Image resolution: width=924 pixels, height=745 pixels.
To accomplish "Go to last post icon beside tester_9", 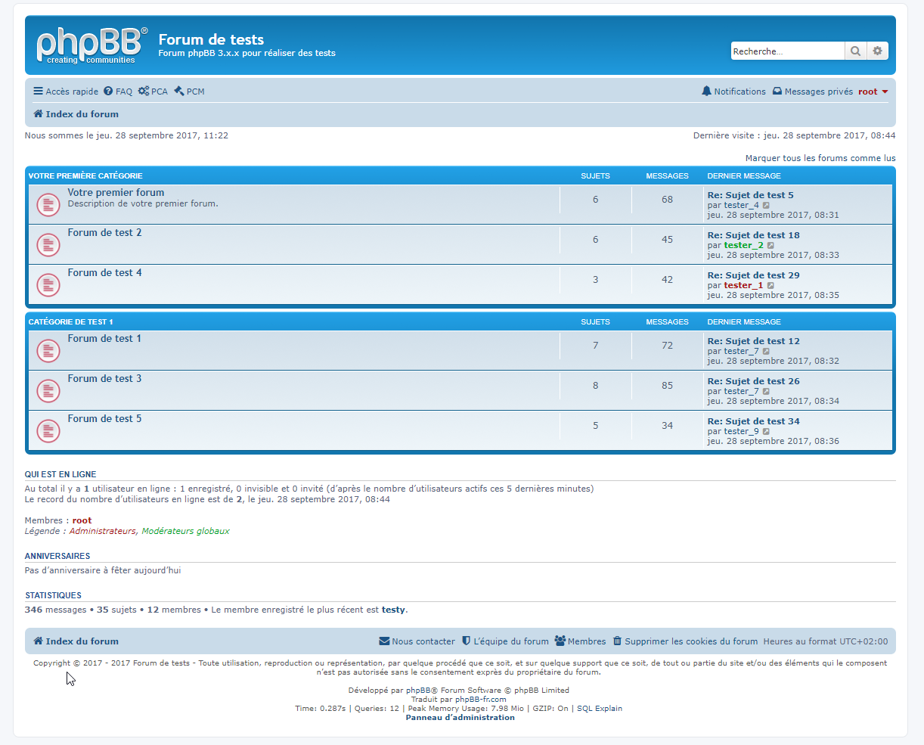I will click(x=766, y=431).
